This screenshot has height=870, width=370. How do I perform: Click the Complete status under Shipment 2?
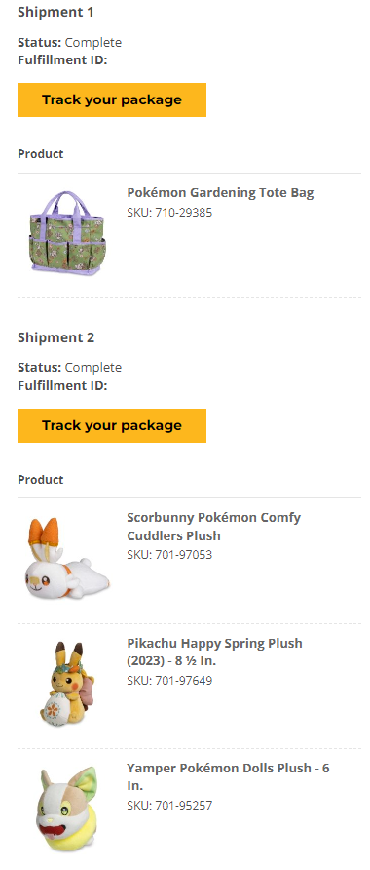click(x=93, y=368)
